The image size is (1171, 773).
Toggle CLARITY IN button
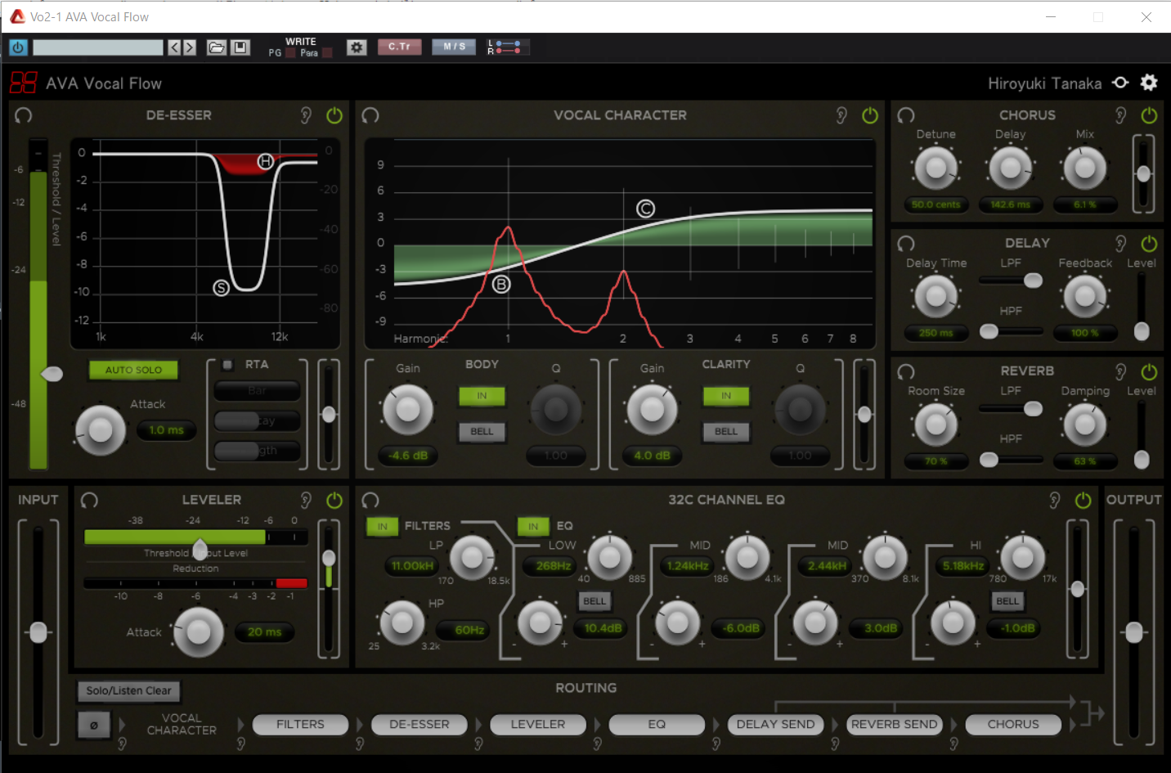726,396
